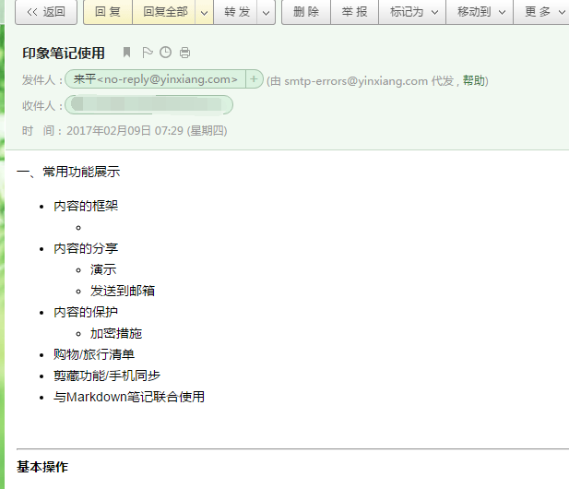Open the 帮助 link
Image resolution: width=569 pixels, height=489 pixels.
[474, 80]
